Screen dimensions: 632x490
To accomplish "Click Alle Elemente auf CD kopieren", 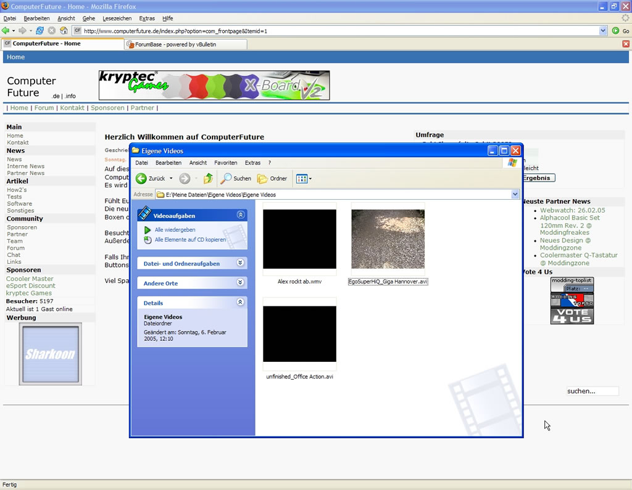I will tap(190, 240).
